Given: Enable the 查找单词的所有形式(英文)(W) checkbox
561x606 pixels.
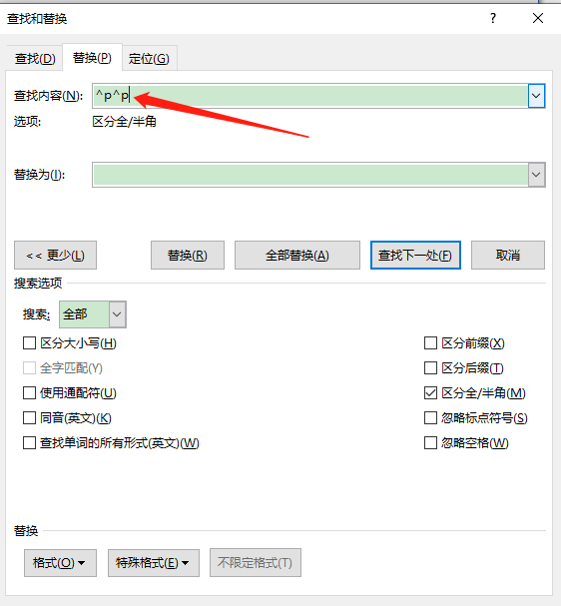Looking at the screenshot, I should point(29,443).
